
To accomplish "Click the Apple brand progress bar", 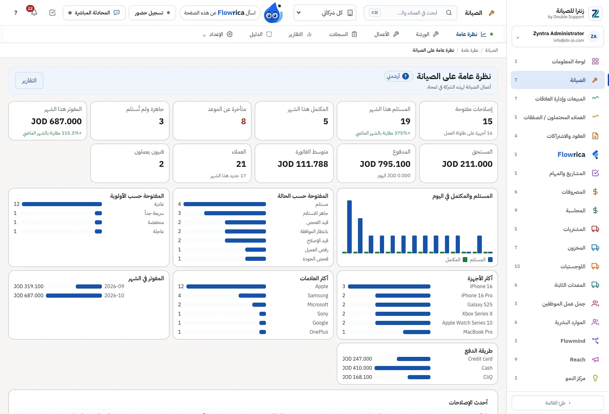I will point(226,286).
